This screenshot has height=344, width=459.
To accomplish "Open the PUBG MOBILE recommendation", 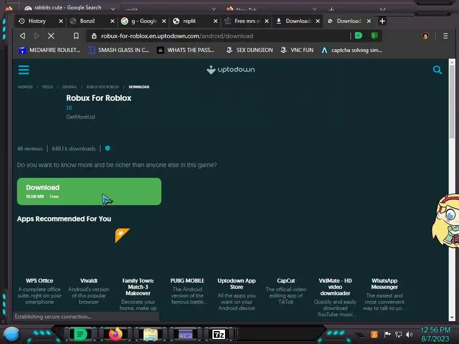I will [187, 281].
